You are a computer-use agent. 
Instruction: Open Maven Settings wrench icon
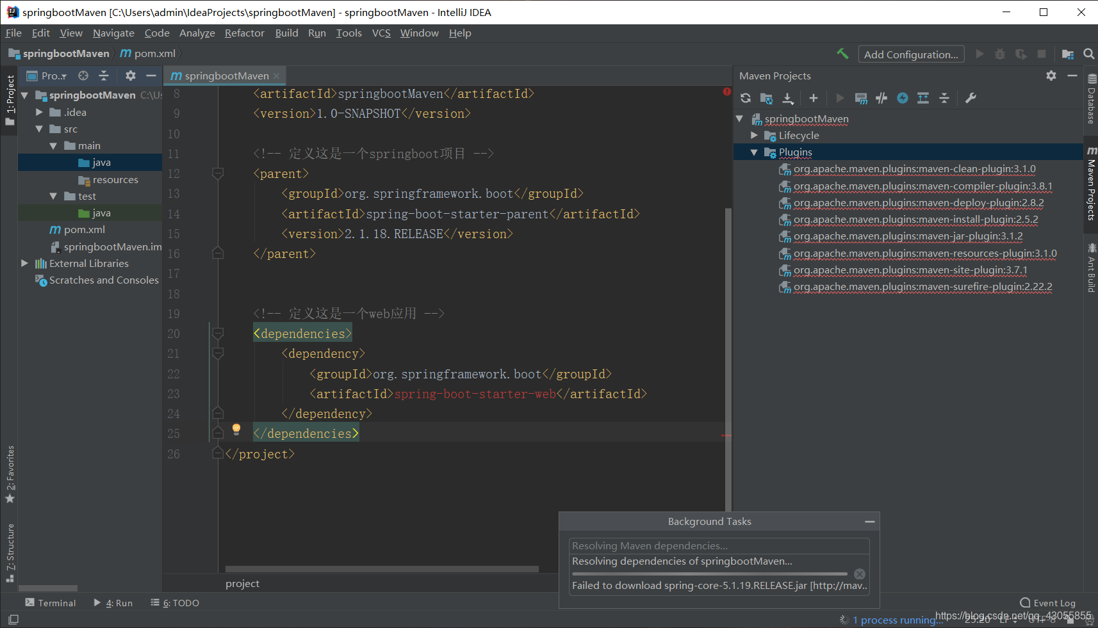coord(971,98)
